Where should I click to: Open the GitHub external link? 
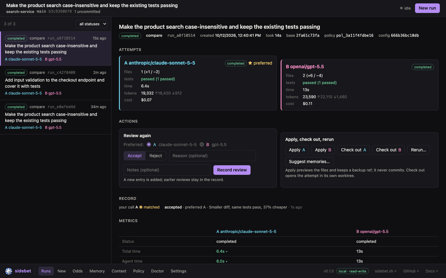411,271
